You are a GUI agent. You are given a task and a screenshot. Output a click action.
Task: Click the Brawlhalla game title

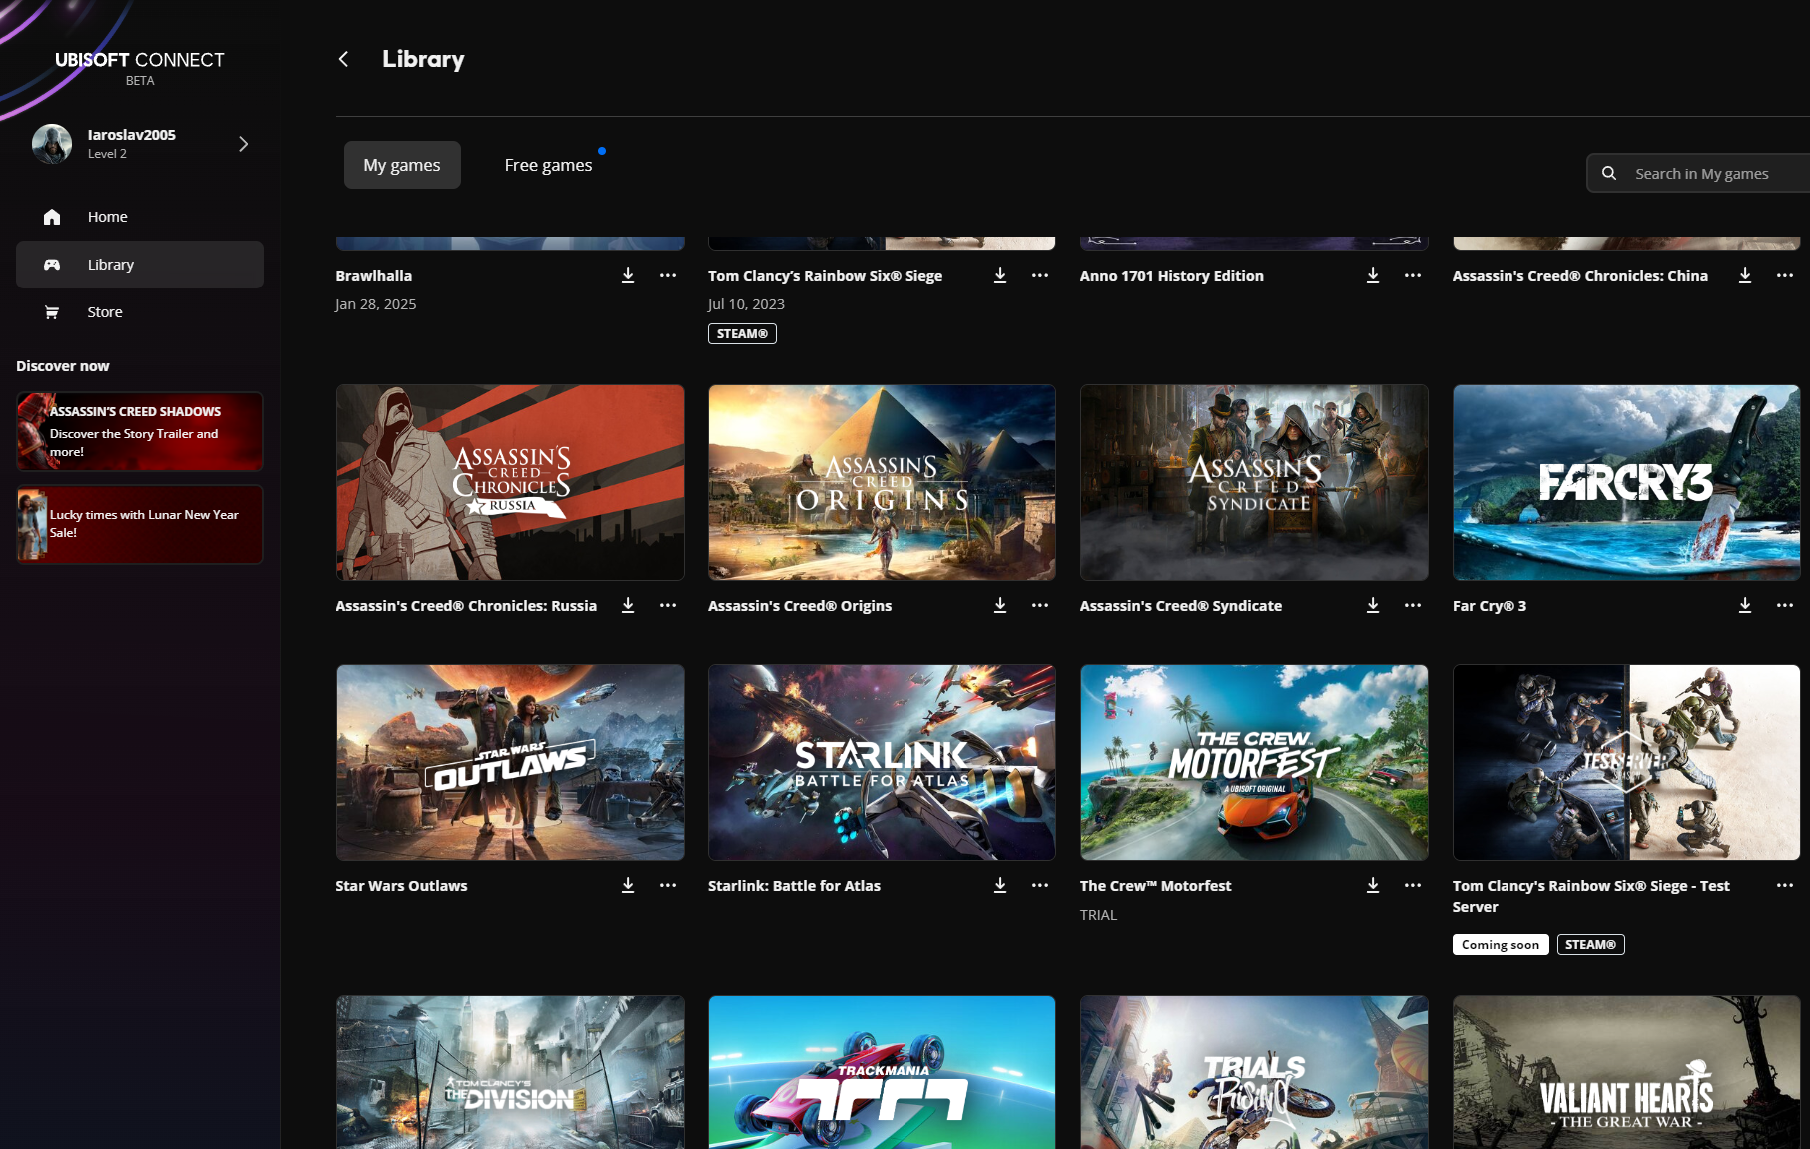coord(373,276)
